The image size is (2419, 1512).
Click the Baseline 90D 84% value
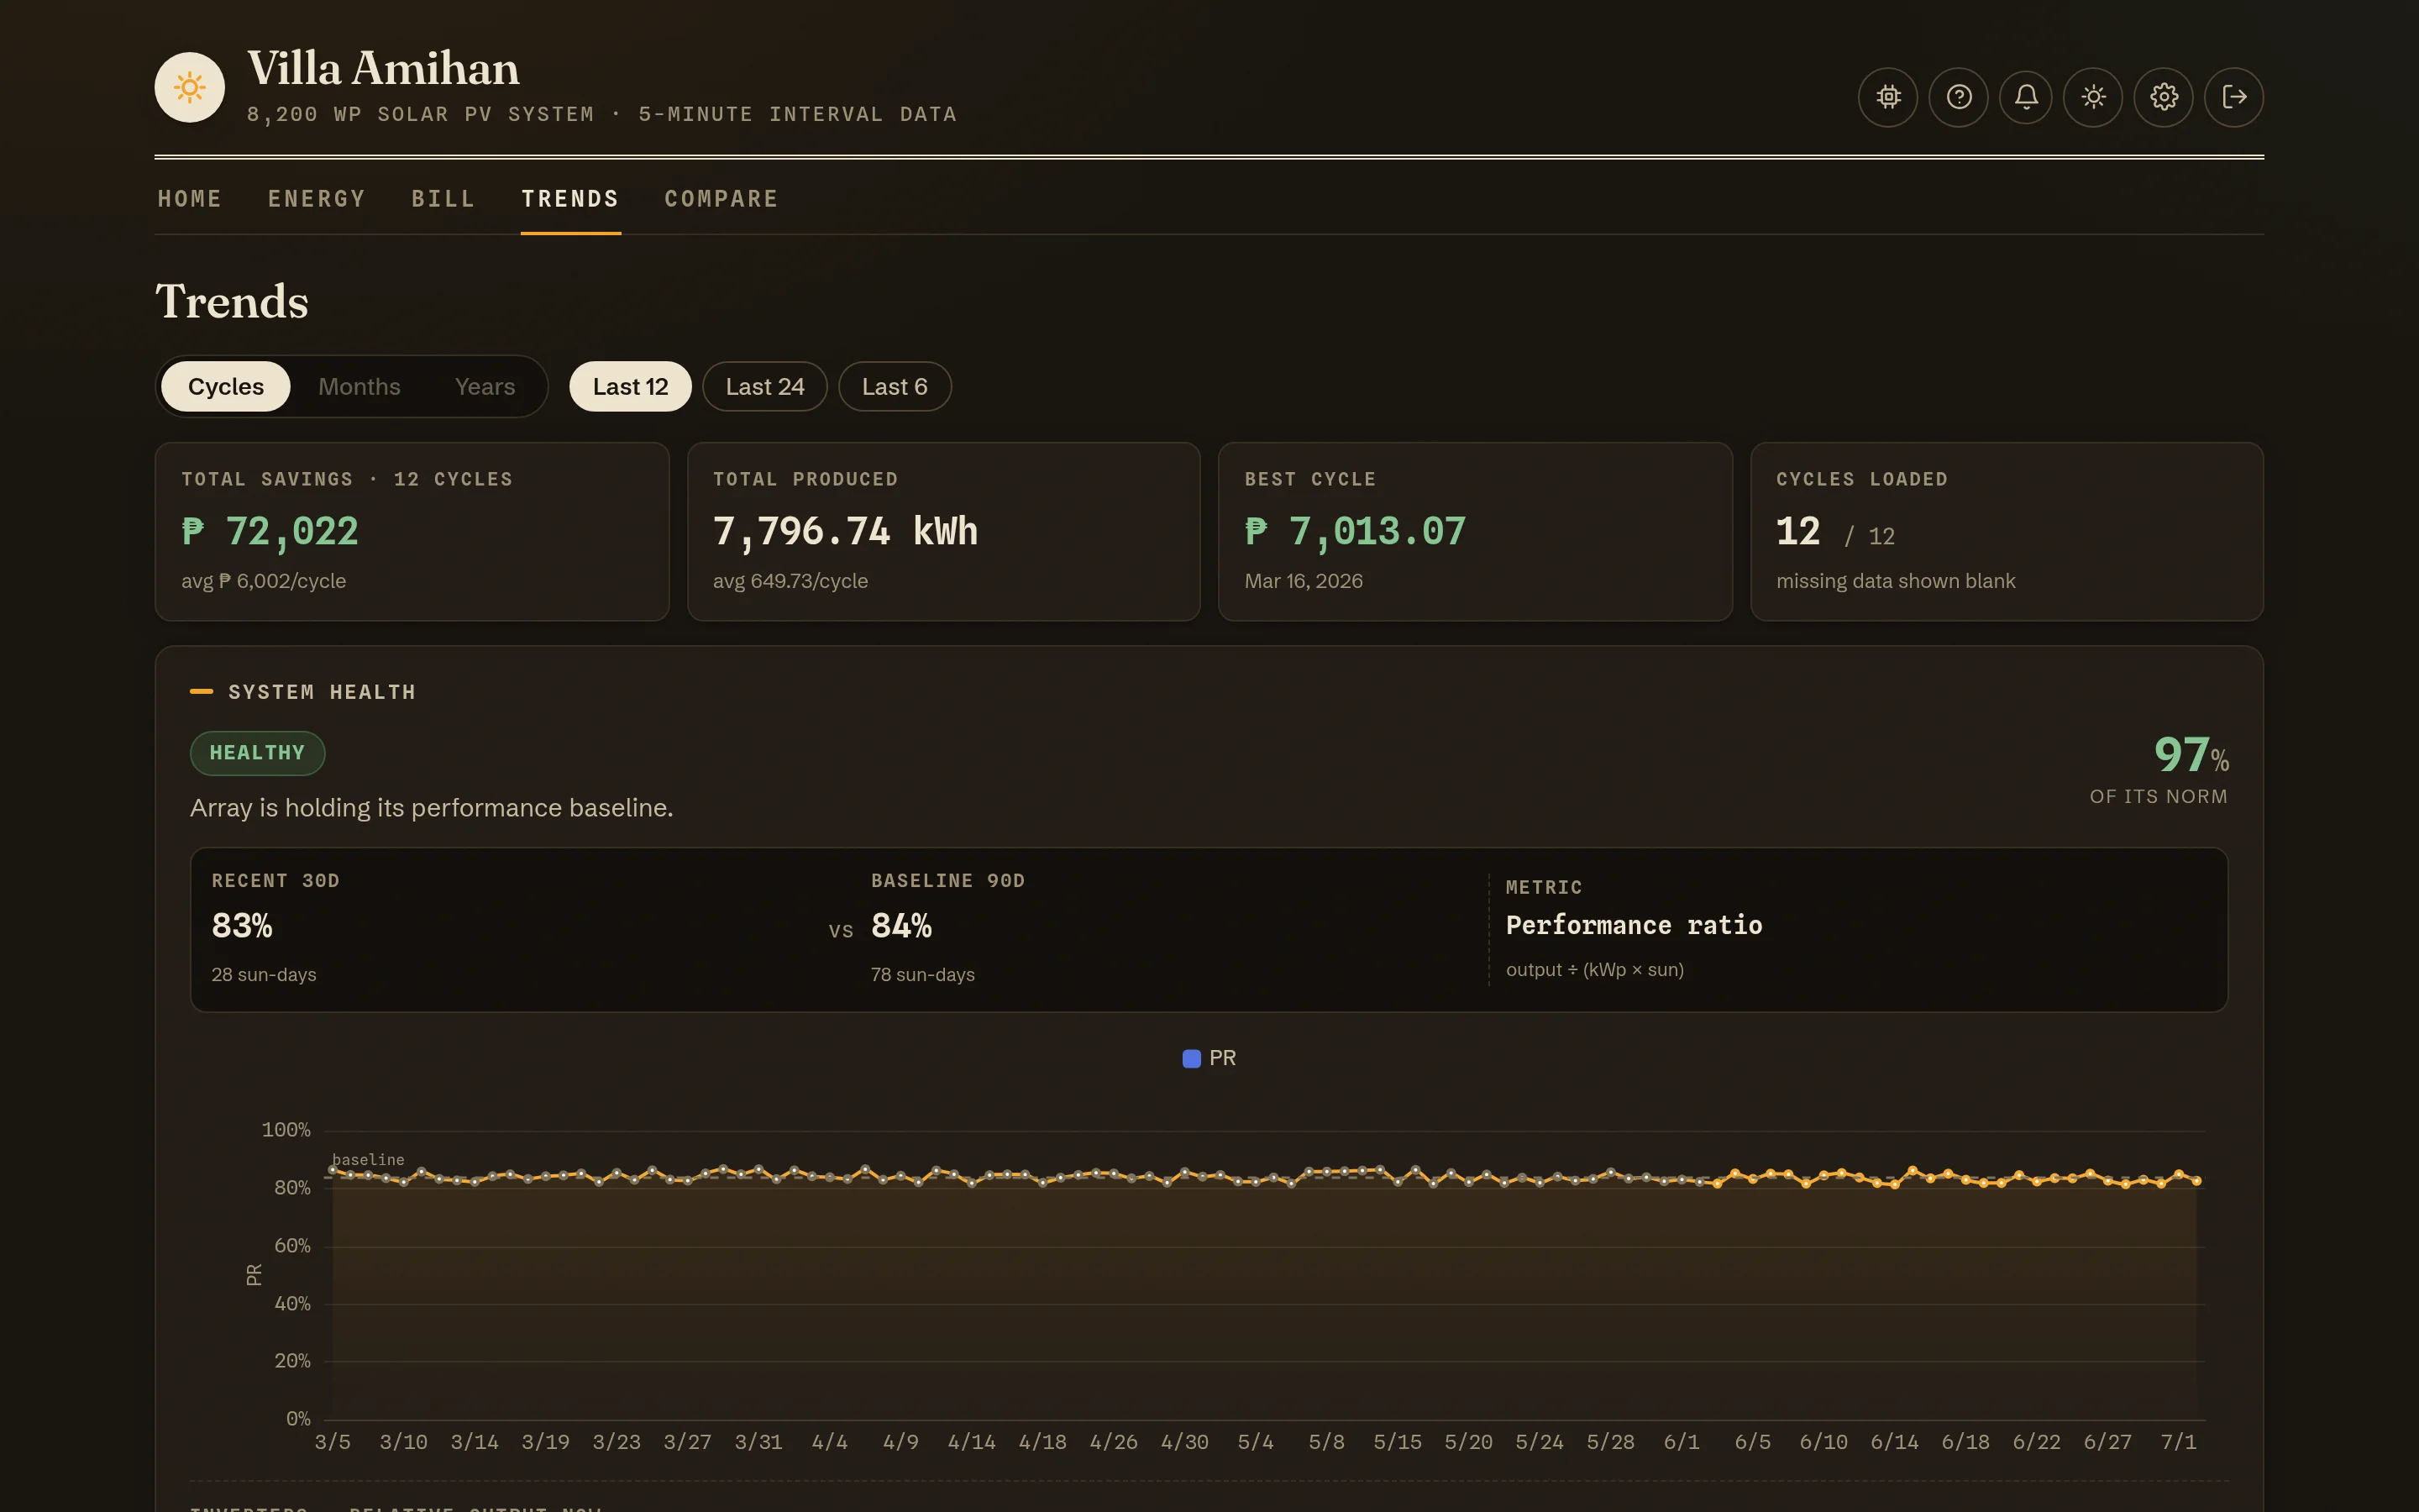901,926
